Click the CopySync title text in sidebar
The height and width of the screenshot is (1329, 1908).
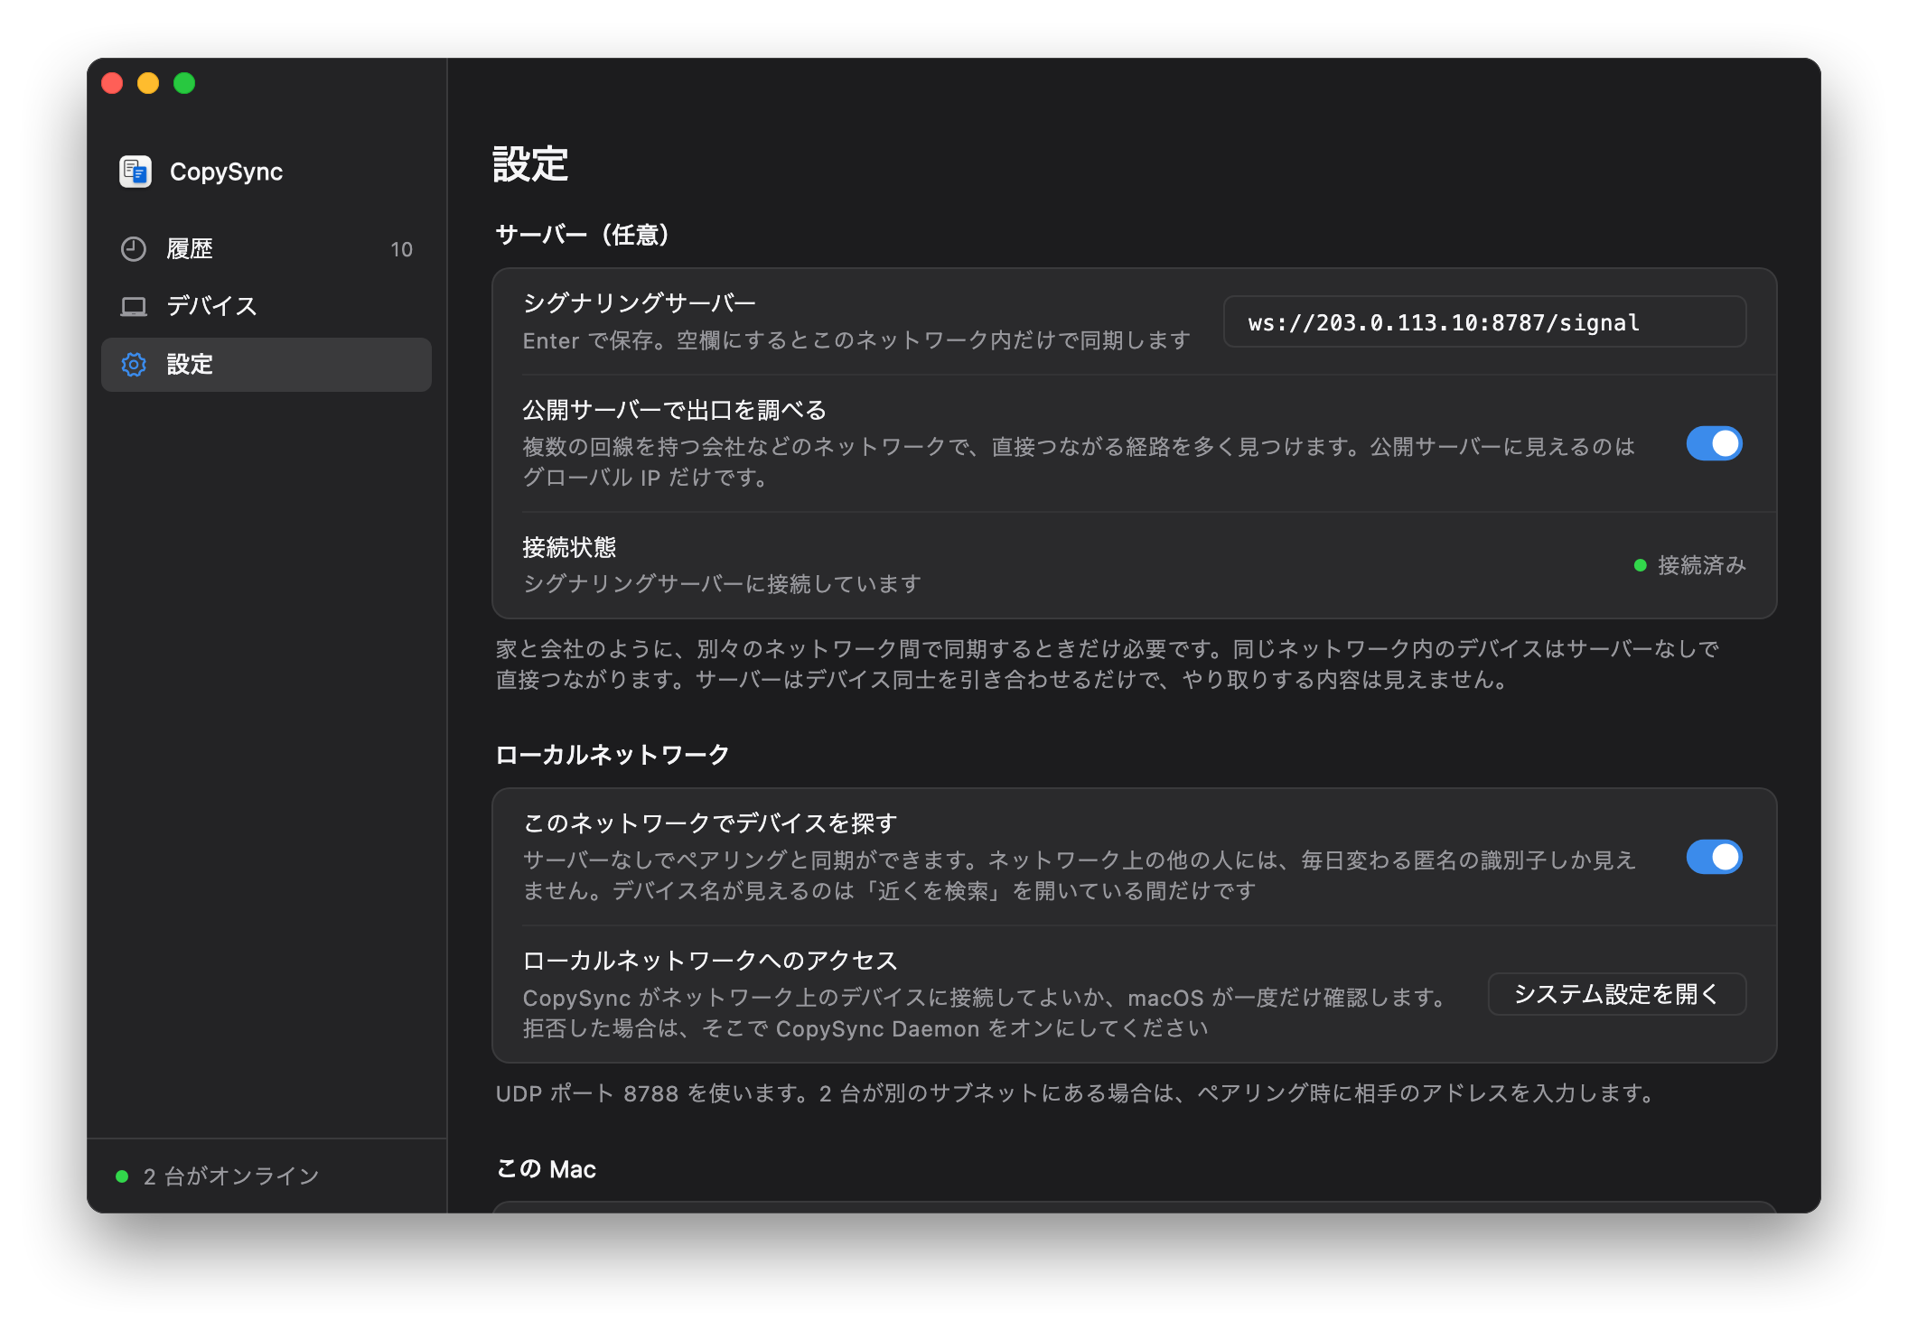[x=227, y=172]
